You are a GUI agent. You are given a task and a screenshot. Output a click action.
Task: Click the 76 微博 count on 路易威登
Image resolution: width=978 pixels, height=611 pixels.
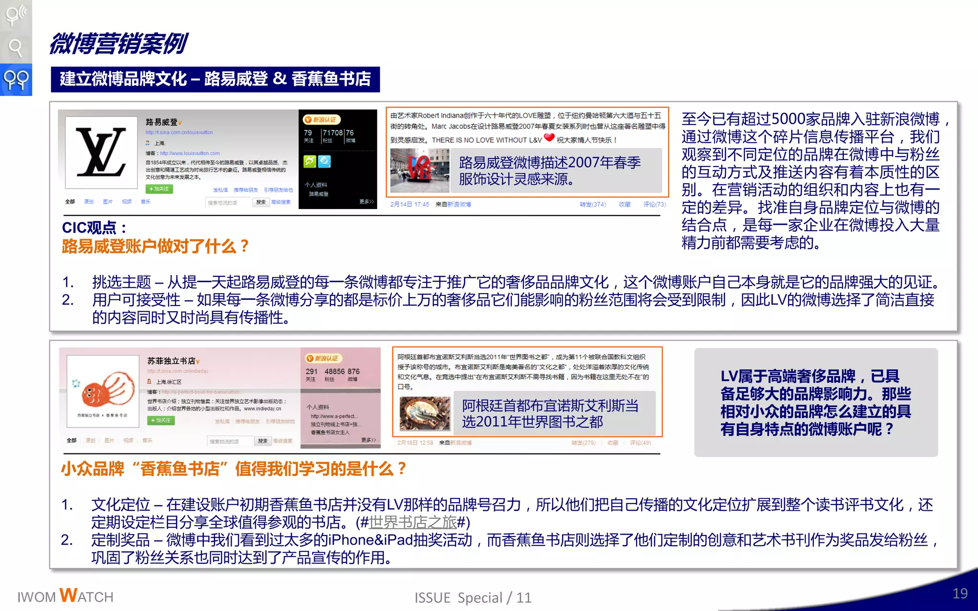point(350,136)
